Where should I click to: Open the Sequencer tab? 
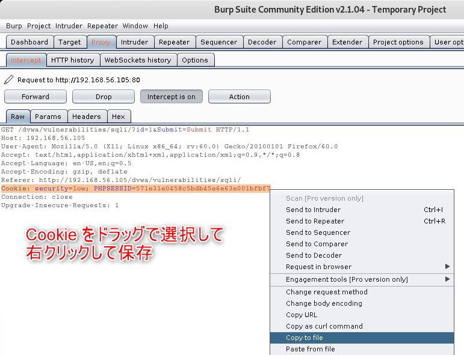[x=218, y=42]
